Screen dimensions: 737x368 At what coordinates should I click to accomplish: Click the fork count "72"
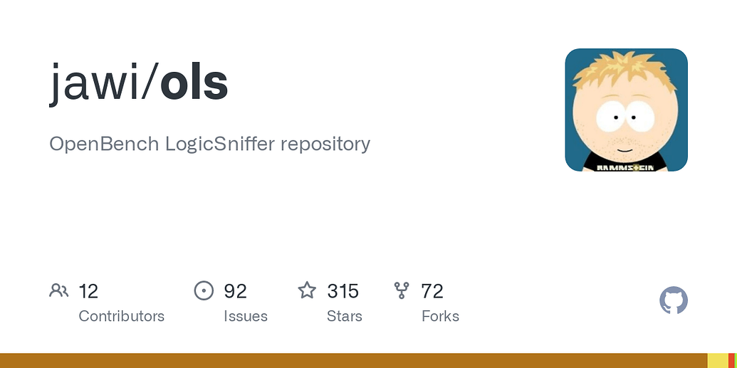432,291
